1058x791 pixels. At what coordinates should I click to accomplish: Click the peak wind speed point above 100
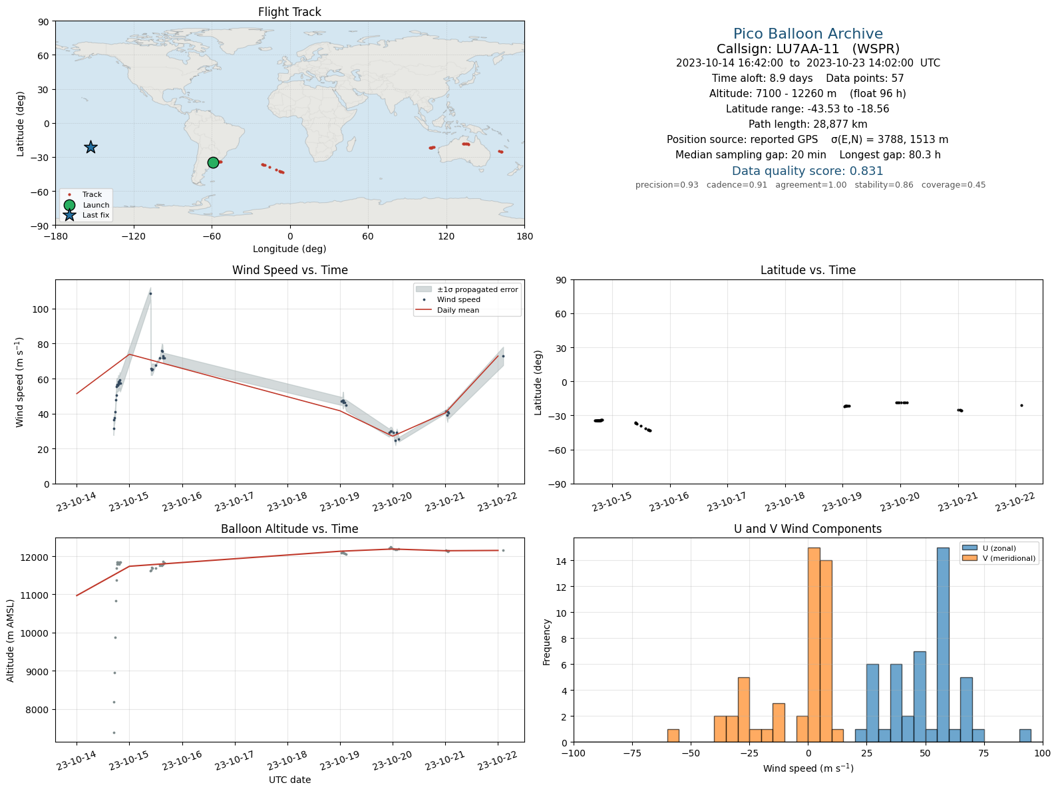(x=150, y=293)
